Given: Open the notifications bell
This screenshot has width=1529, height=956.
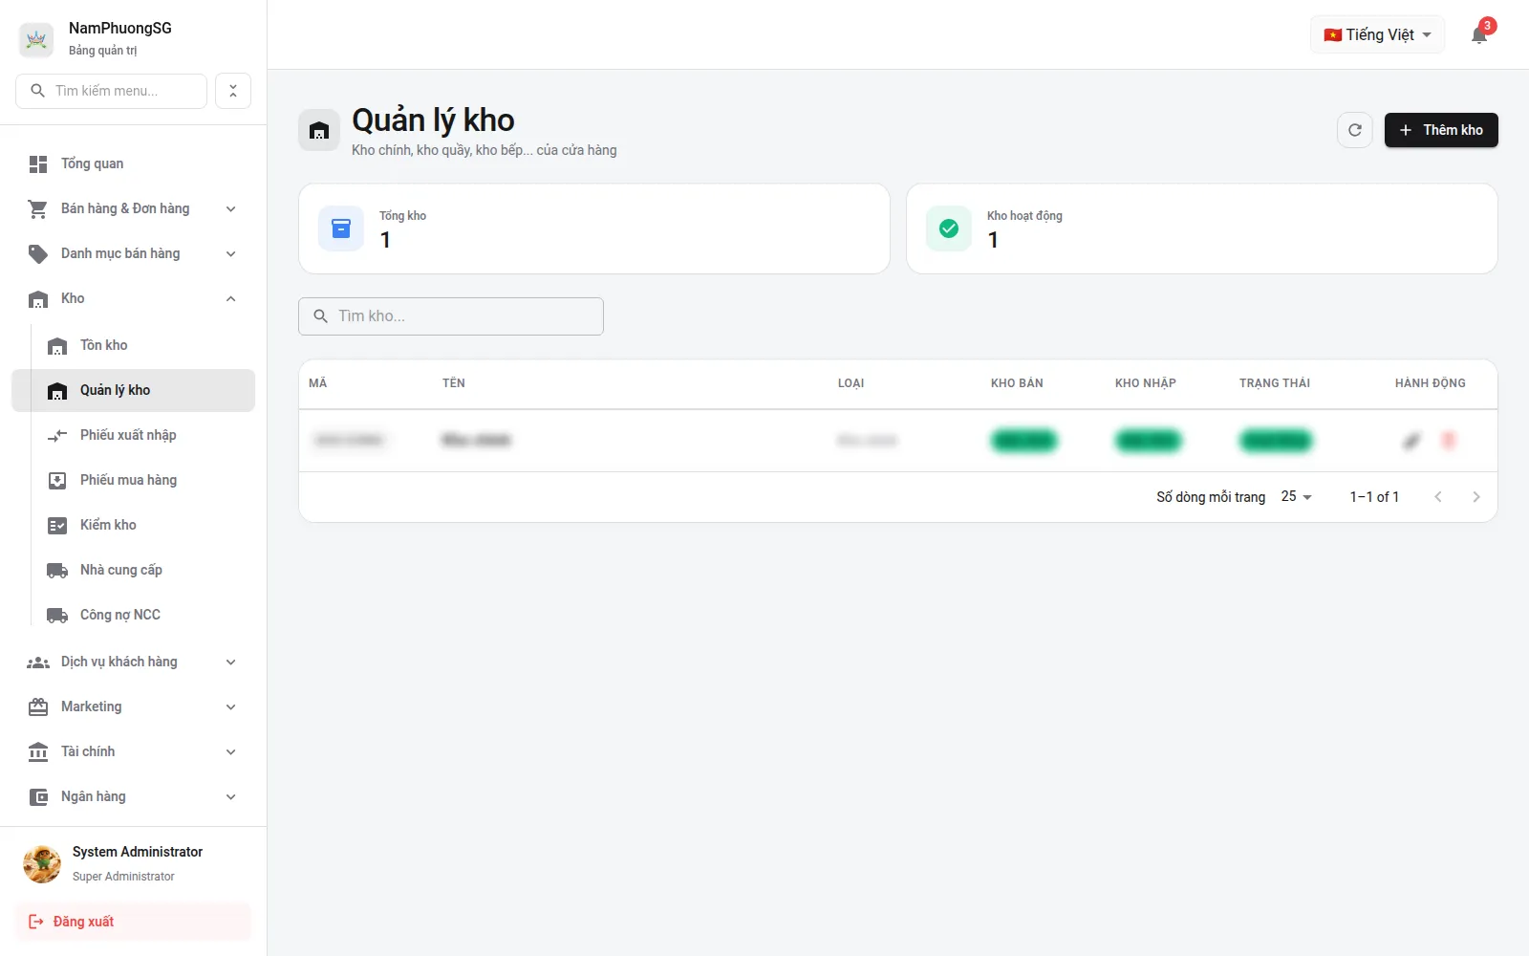Looking at the screenshot, I should [x=1479, y=35].
